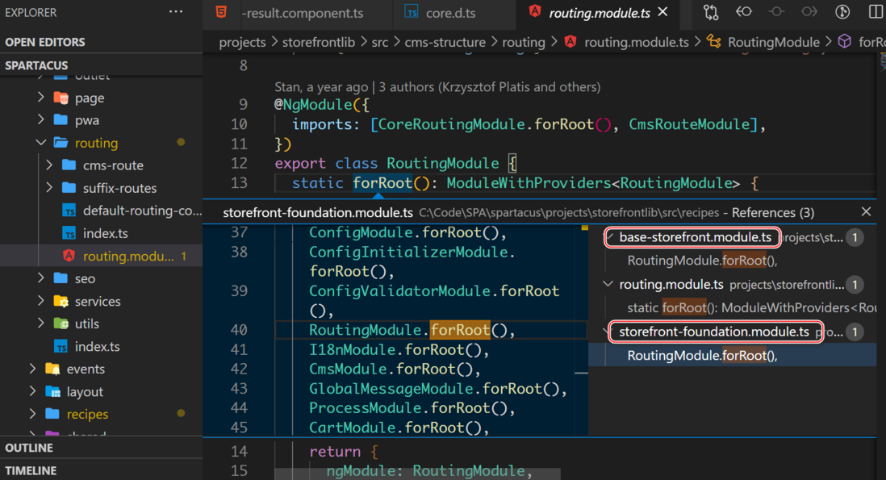Collapse the routing folder chevron
886x480 pixels.
click(x=40, y=142)
